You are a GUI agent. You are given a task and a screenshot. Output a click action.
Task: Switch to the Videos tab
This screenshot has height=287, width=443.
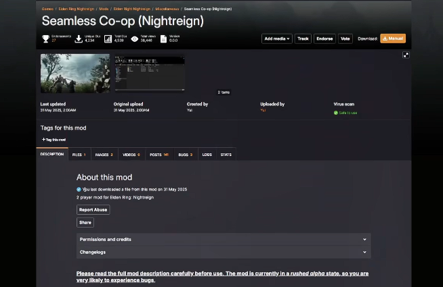[x=131, y=155]
